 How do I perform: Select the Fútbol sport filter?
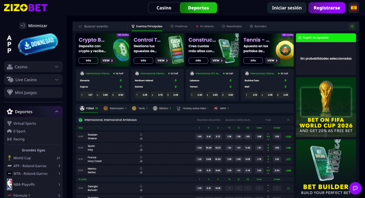pyautogui.click(x=89, y=108)
